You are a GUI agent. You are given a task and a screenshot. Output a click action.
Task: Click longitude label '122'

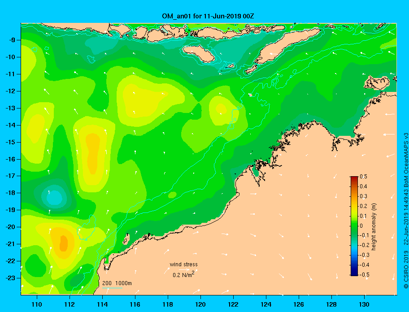233,304
